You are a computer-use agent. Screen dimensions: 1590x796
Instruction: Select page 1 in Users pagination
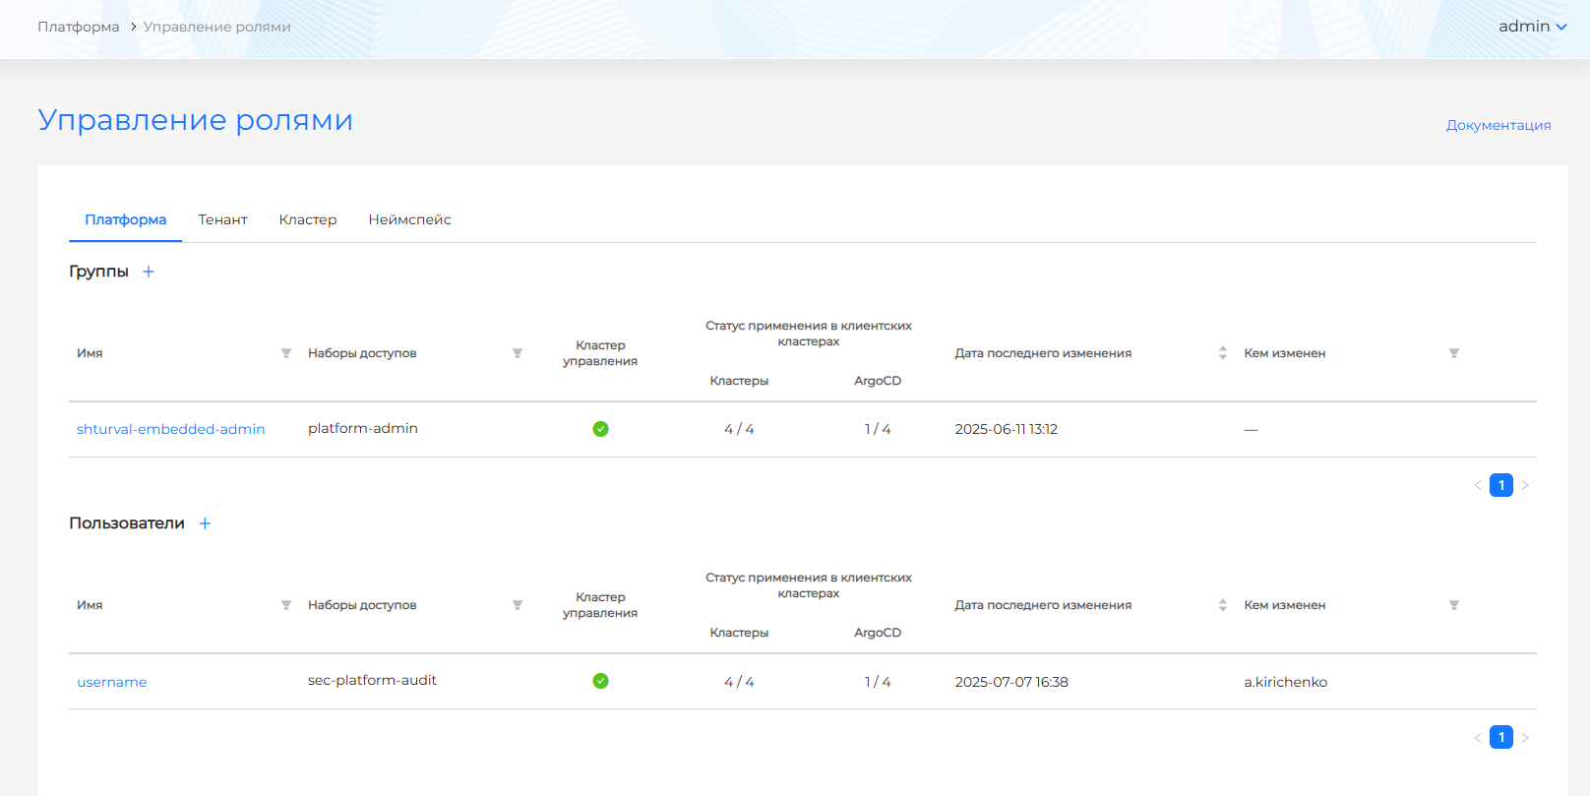click(x=1500, y=737)
